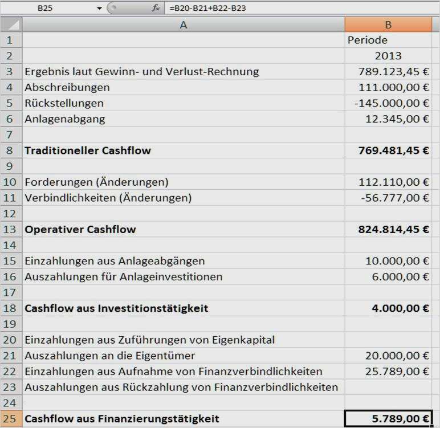Select 'Einzahlungen aus Anlageabgängen' cell

[x=184, y=261]
